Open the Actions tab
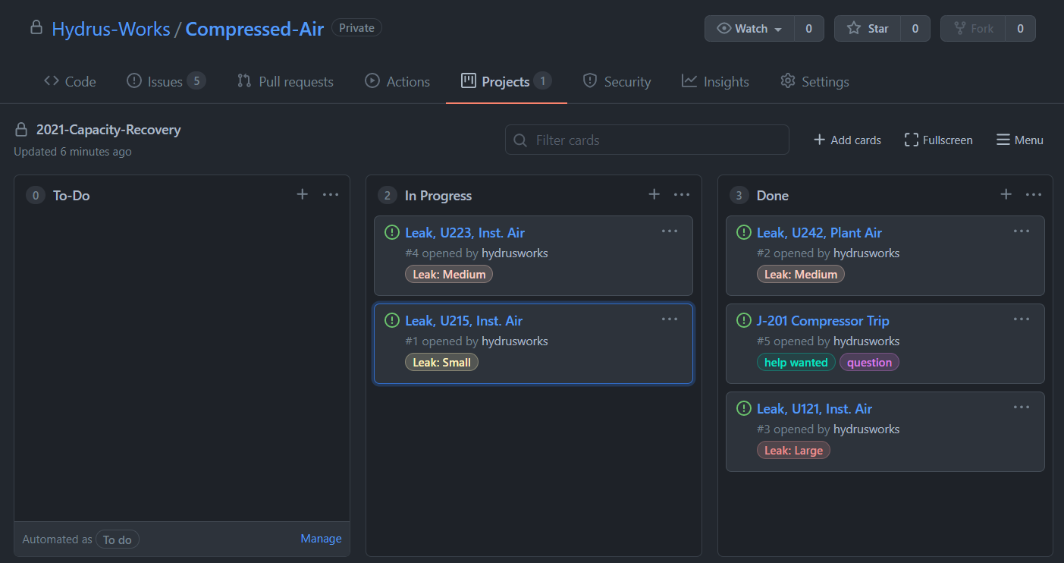Screen dimensions: 1064x563 [397, 81]
